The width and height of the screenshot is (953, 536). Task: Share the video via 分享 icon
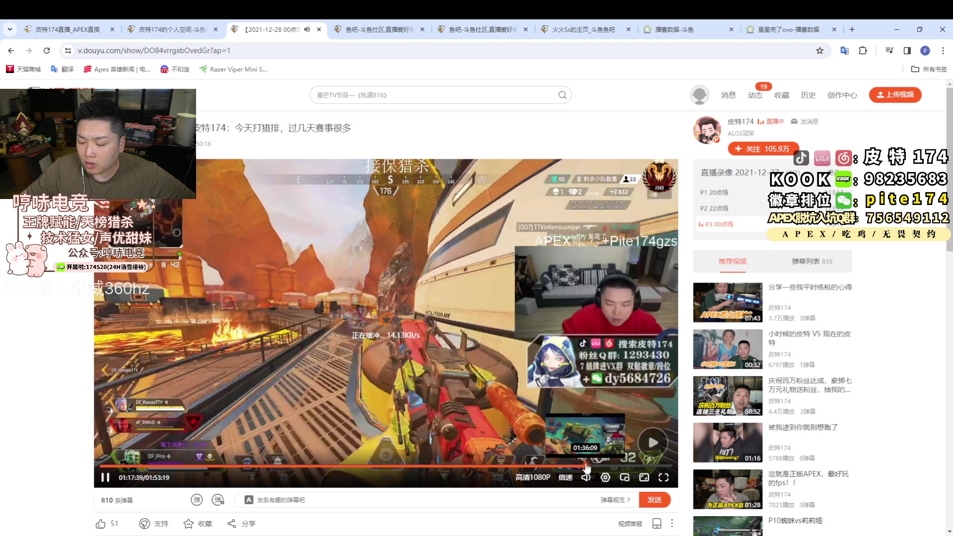point(232,524)
